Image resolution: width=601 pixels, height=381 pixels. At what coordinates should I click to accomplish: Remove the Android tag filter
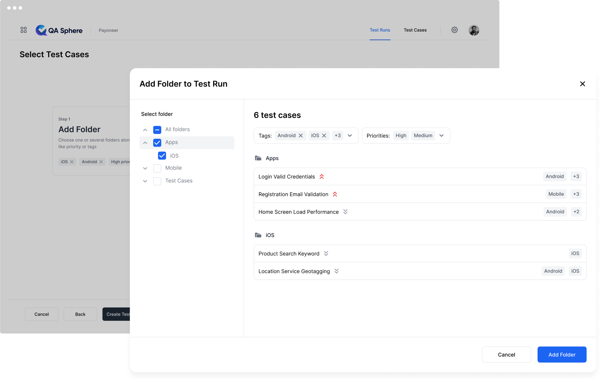[x=300, y=135]
